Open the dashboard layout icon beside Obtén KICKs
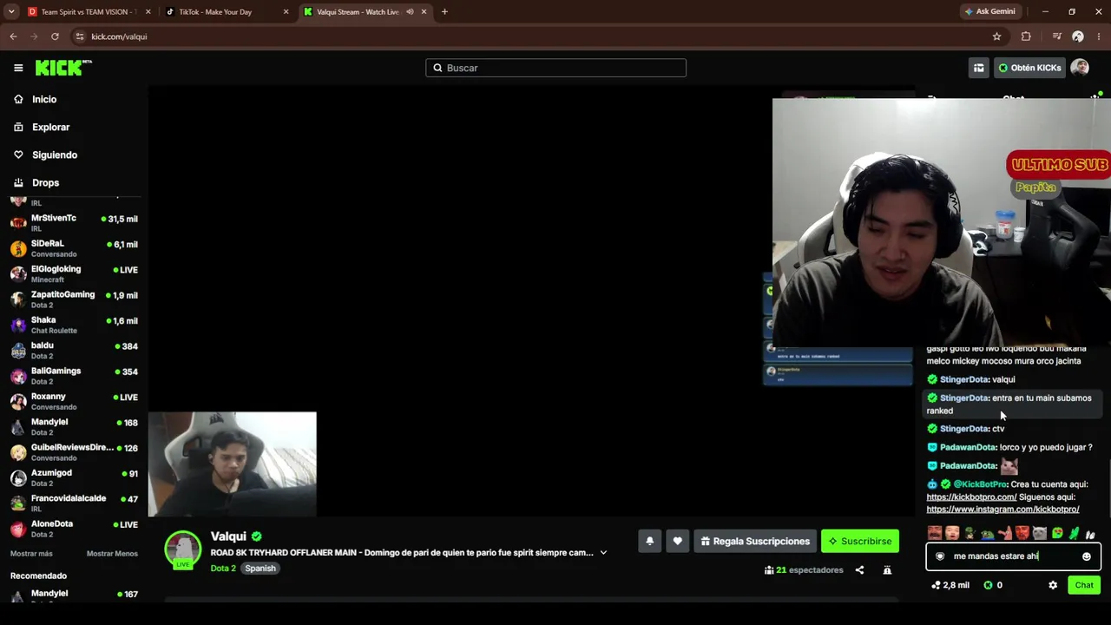The image size is (1111, 625). pos(978,68)
